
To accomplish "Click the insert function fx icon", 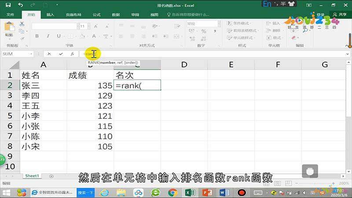I will click(x=72, y=54).
